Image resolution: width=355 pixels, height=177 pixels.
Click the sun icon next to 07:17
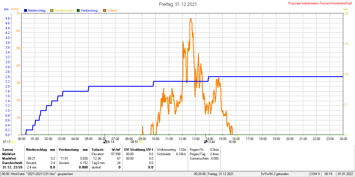pos(12,142)
